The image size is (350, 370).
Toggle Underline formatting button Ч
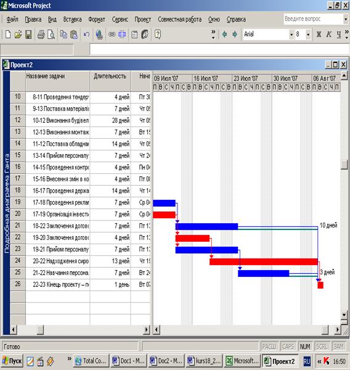(339, 35)
